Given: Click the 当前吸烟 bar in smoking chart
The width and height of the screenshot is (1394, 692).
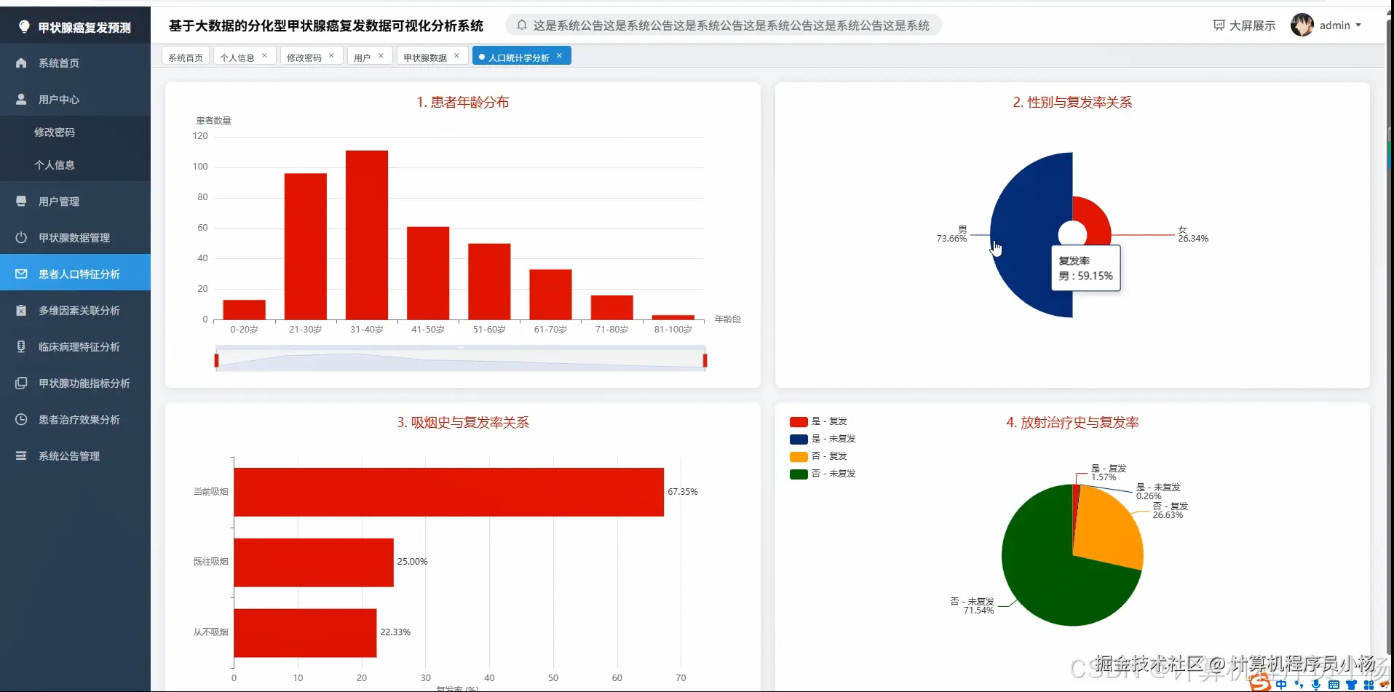Looking at the screenshot, I should point(449,492).
